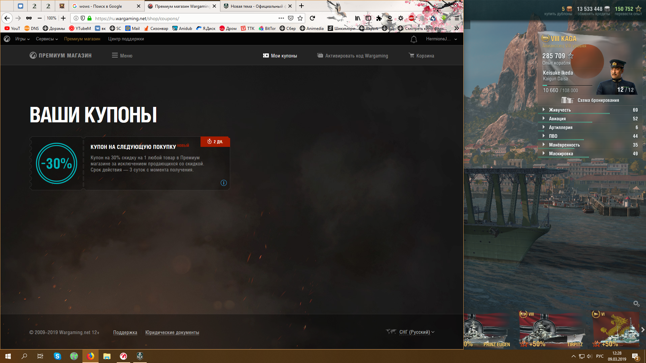The width and height of the screenshot is (646, 363).
Task: Expand the Сервисы dropdown menu
Action: (47, 39)
